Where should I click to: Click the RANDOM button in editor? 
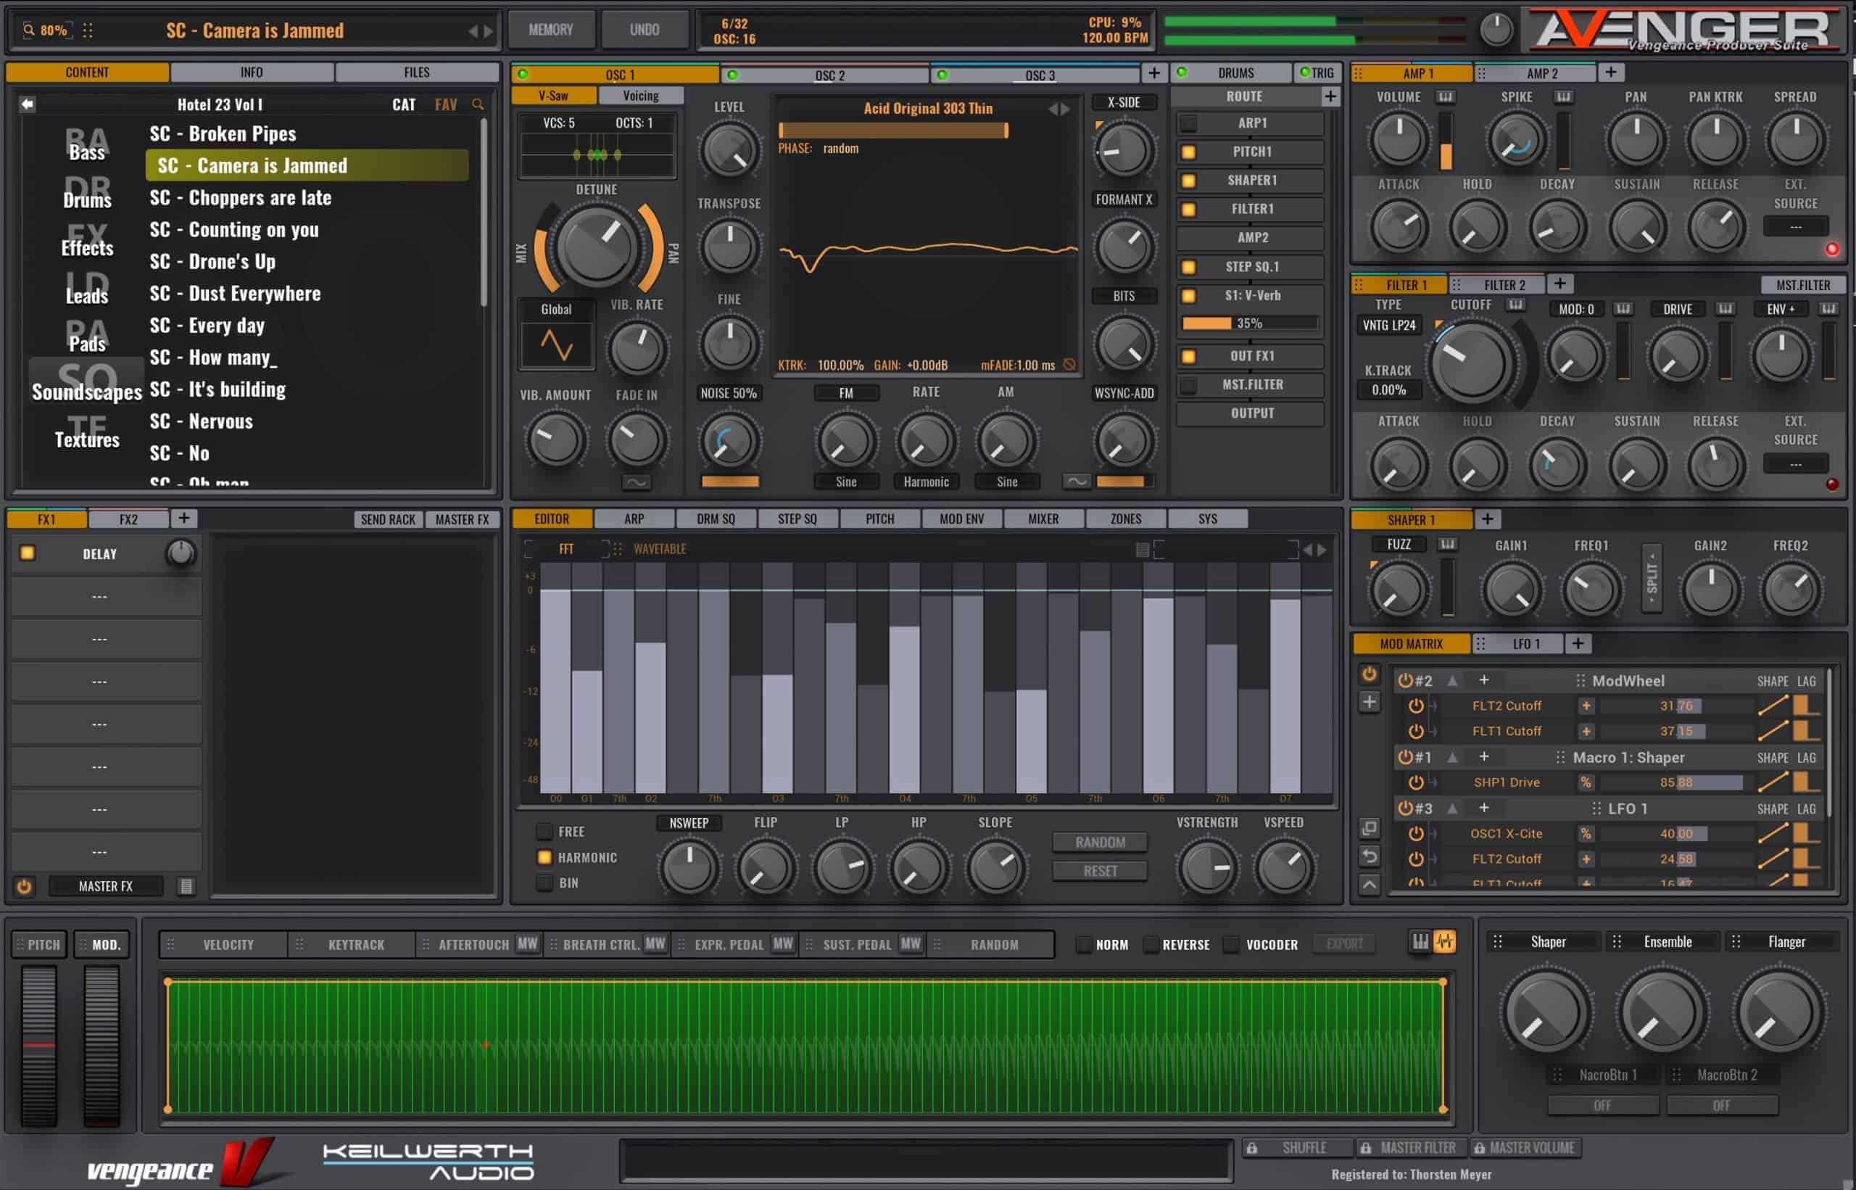pos(1100,842)
